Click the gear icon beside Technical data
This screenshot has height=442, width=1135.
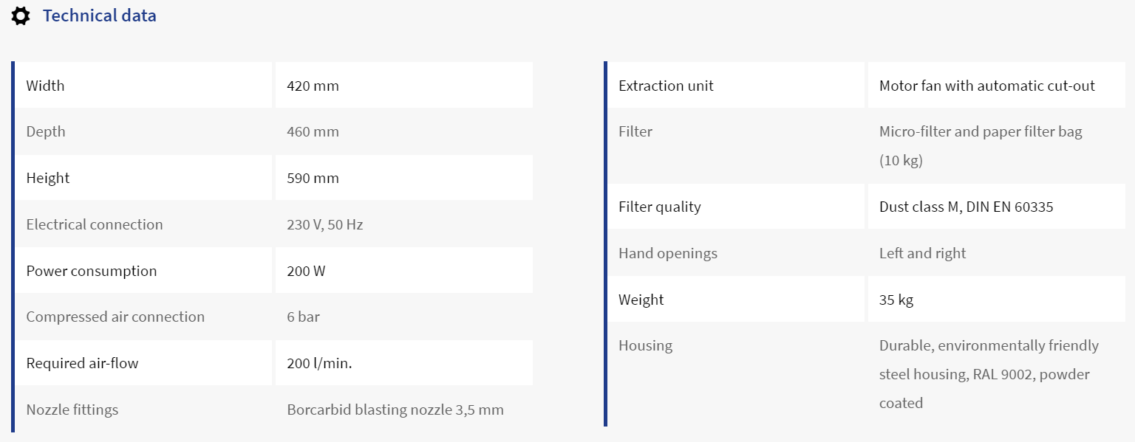click(21, 16)
